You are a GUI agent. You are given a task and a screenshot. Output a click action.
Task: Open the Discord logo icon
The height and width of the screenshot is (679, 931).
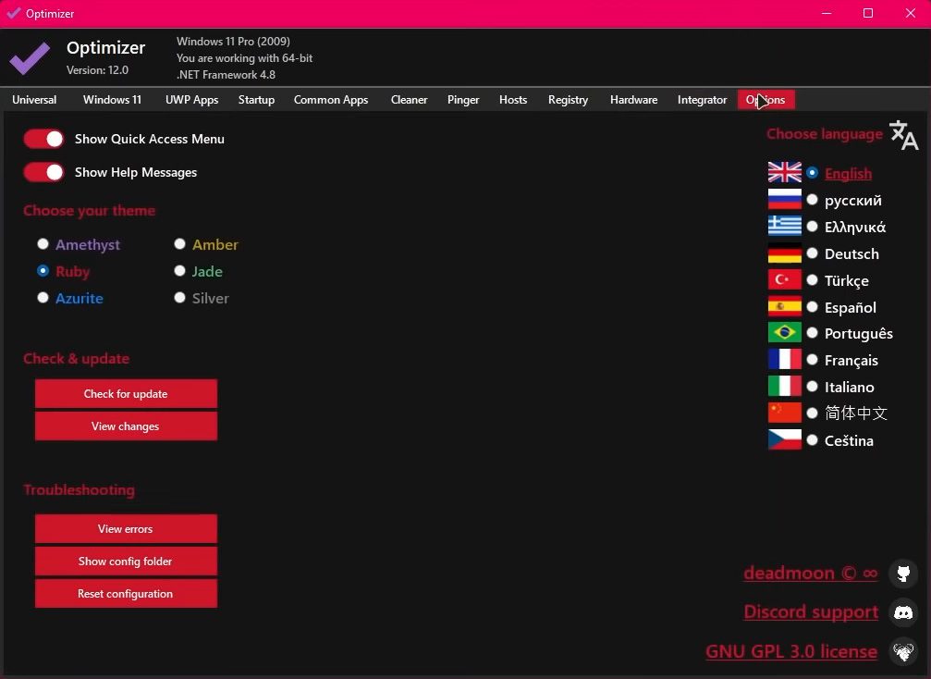click(903, 612)
